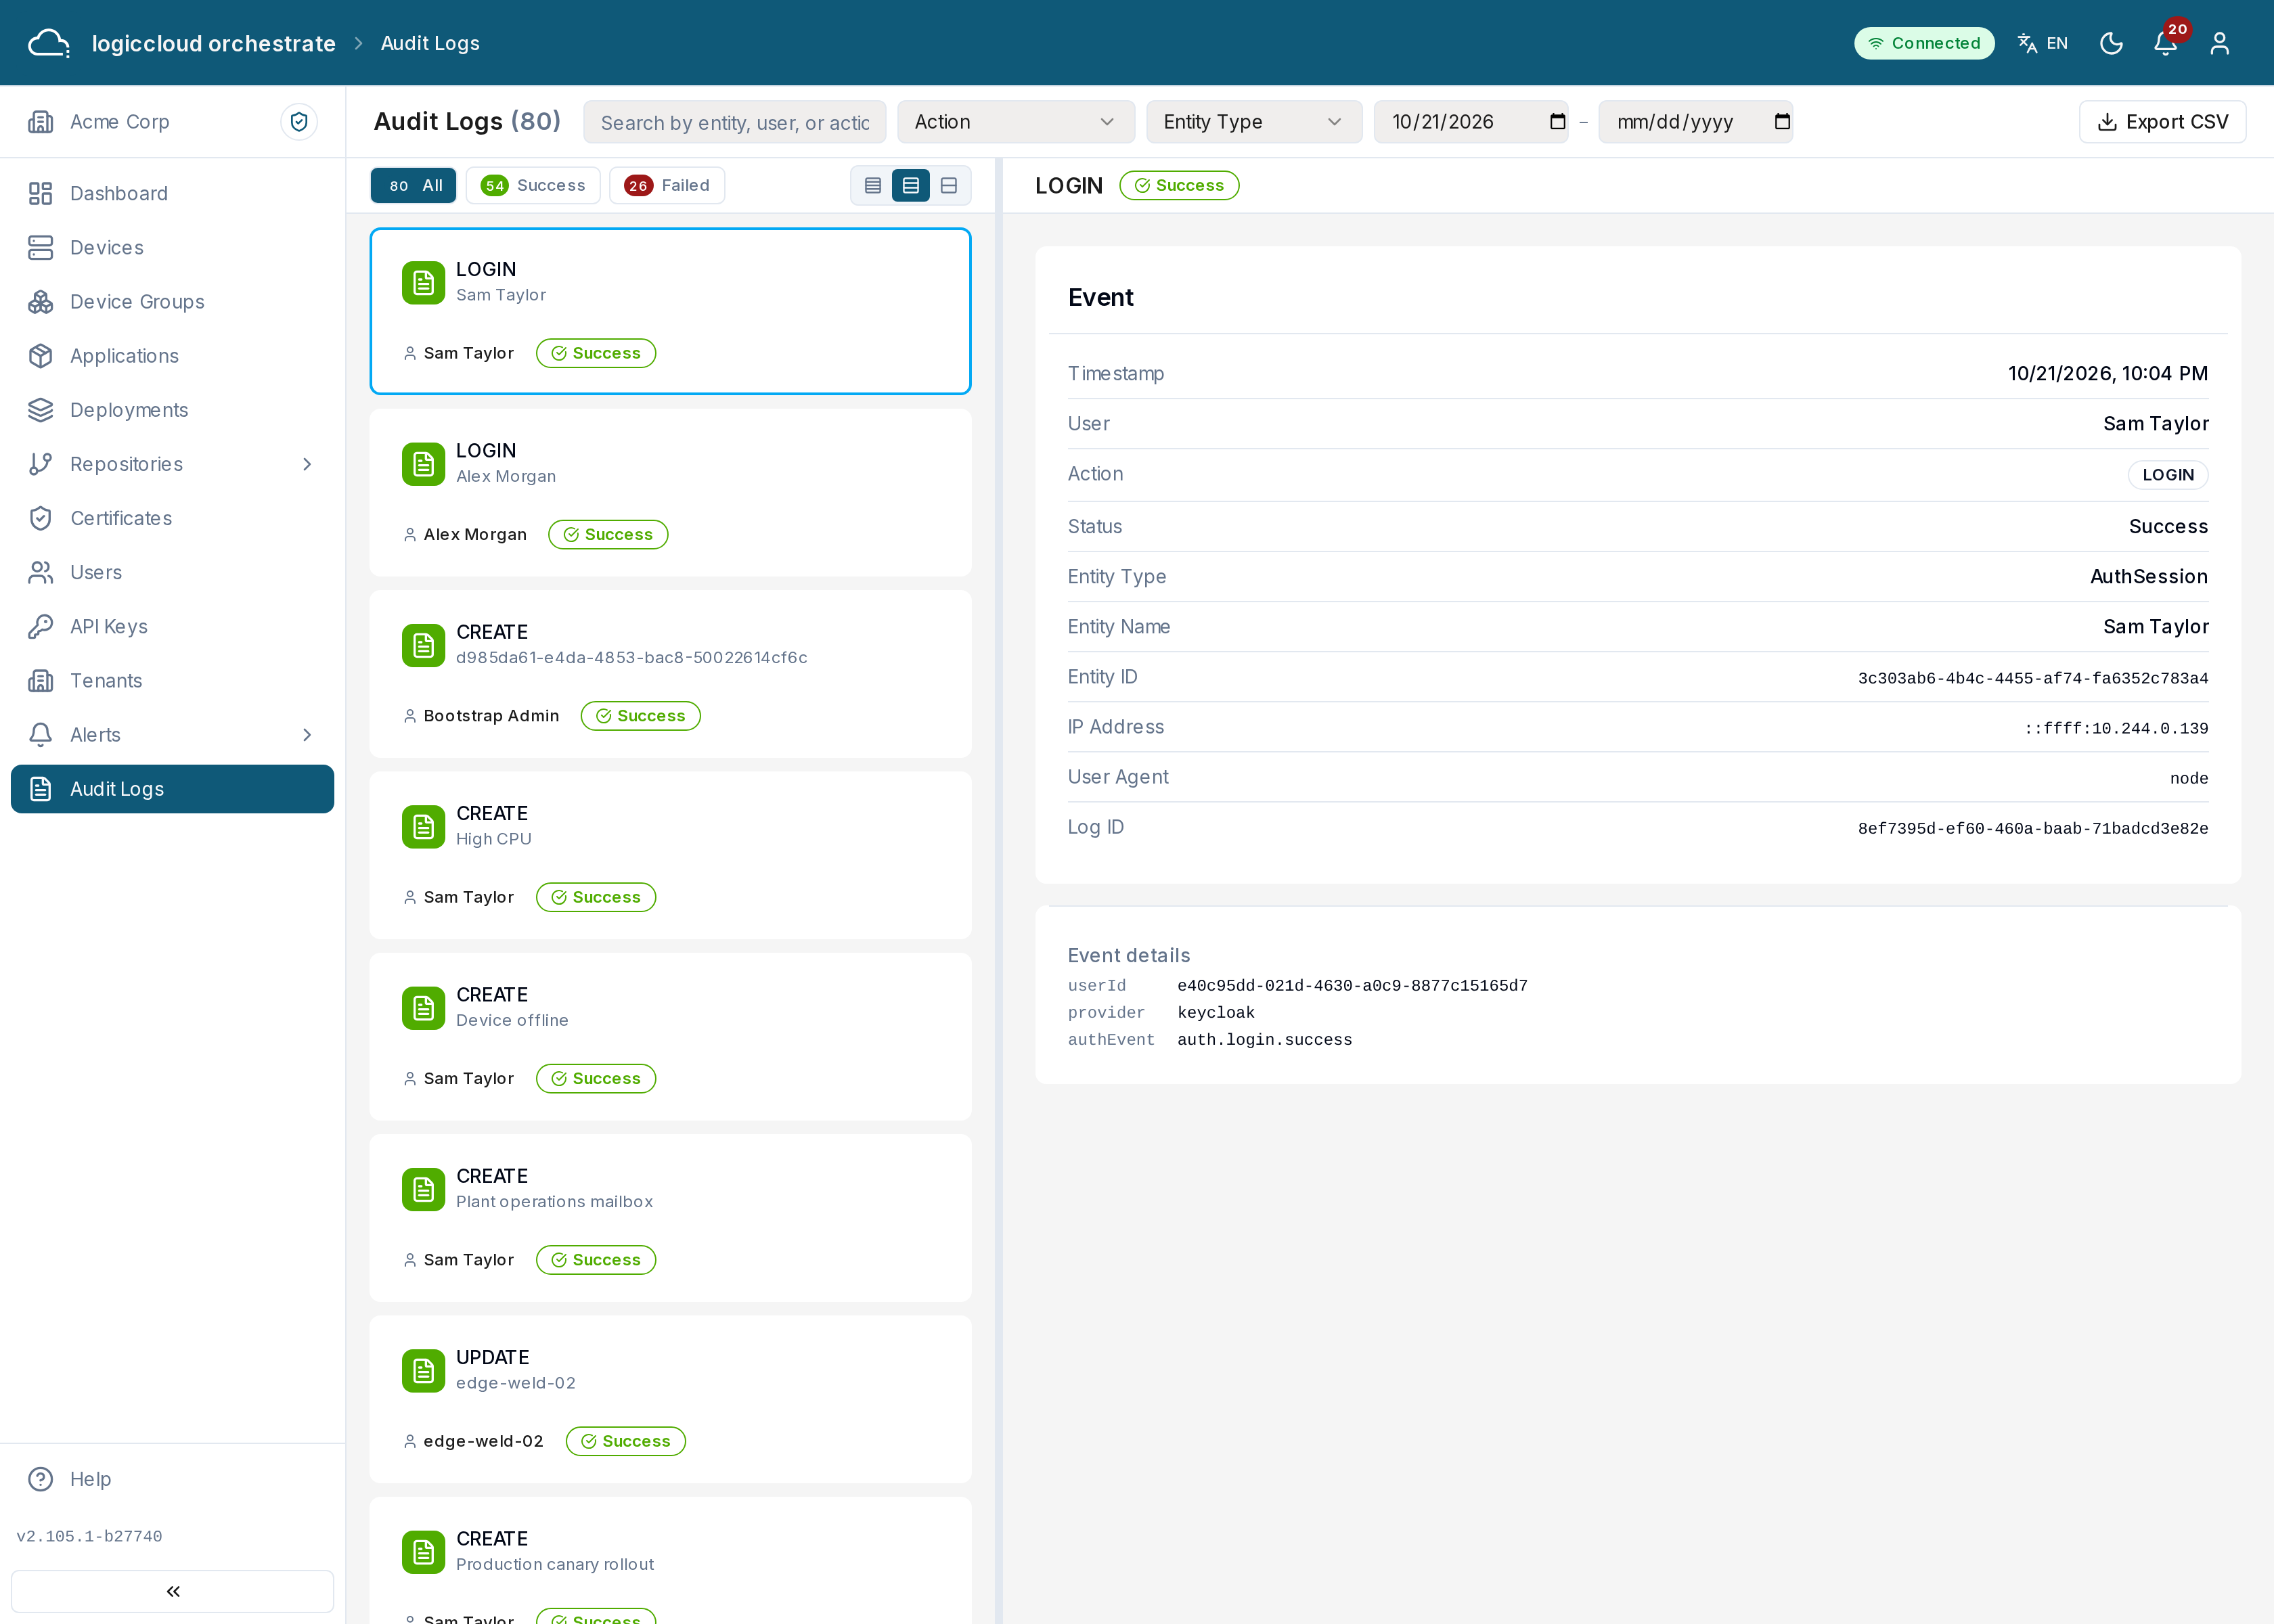Select the CREATE Bootstrap Admin log card

tap(670, 673)
